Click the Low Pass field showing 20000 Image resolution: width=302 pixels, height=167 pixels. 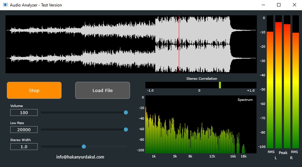[24, 130]
